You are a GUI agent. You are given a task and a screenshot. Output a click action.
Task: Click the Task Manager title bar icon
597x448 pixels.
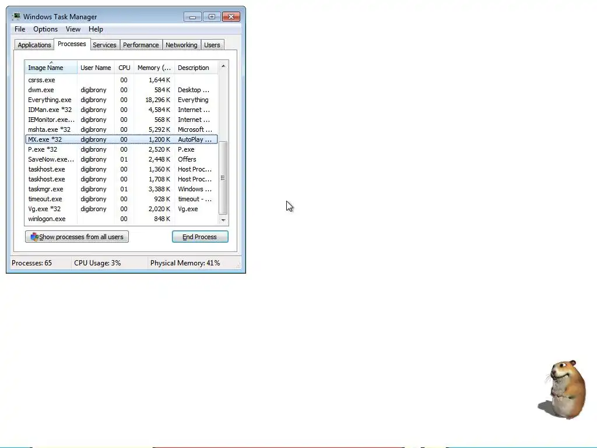[x=16, y=16]
